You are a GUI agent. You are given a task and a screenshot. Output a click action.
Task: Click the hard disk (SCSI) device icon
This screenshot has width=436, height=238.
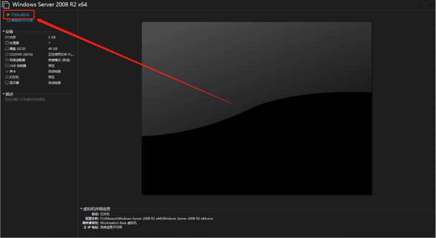[7, 48]
